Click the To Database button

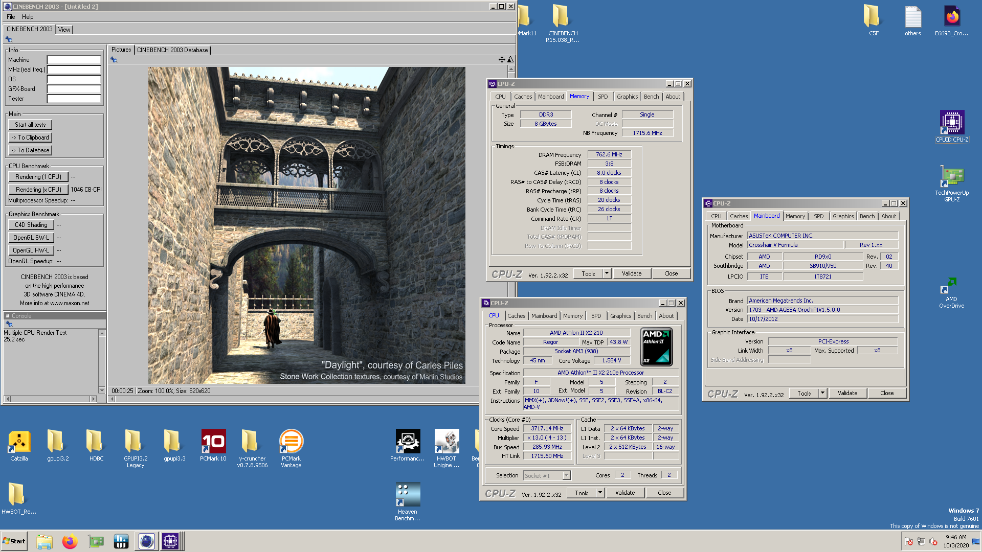[x=30, y=150]
